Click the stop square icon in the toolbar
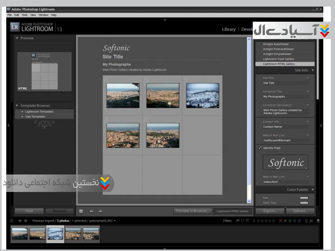 coord(81,211)
